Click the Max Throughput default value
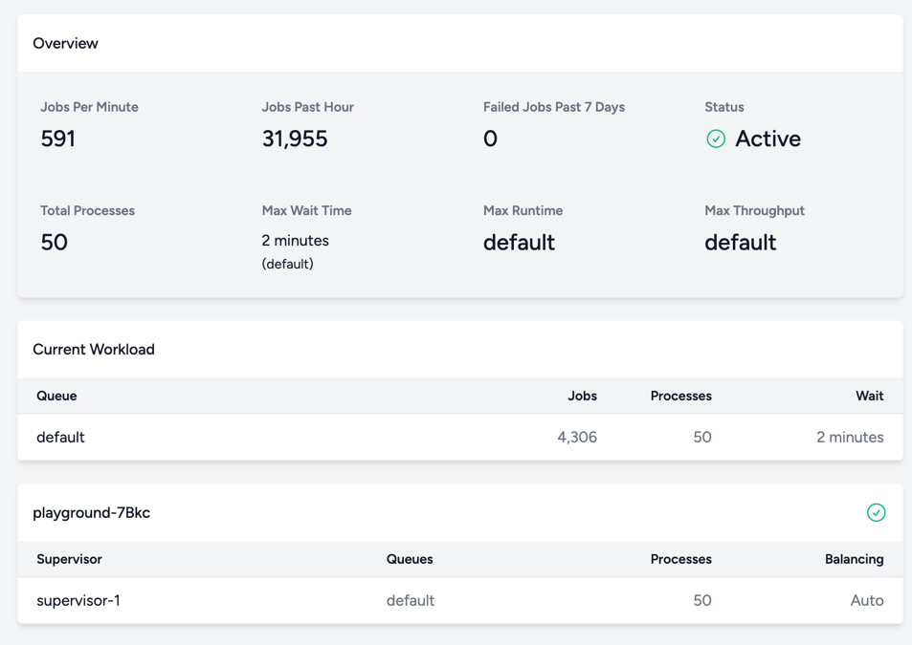 (x=741, y=242)
